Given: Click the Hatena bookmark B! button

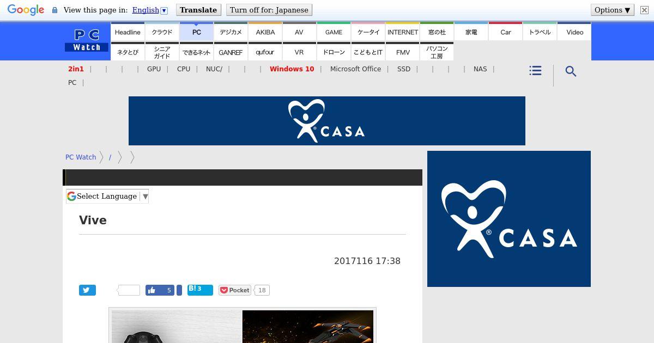Looking at the screenshot, I should click(200, 289).
